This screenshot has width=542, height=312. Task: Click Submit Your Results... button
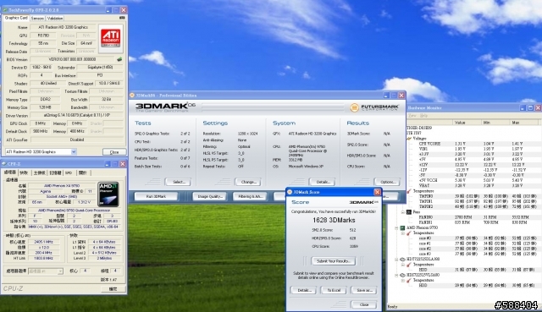[x=334, y=261]
